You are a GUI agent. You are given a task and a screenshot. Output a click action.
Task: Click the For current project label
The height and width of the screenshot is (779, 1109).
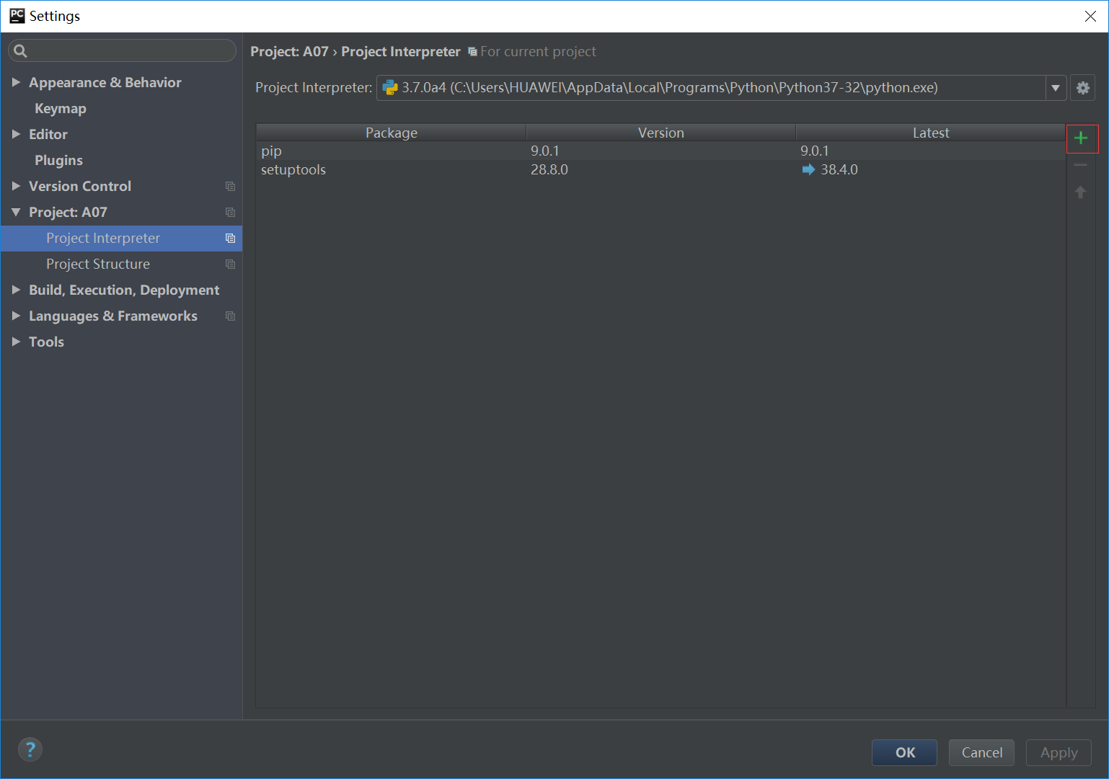538,51
